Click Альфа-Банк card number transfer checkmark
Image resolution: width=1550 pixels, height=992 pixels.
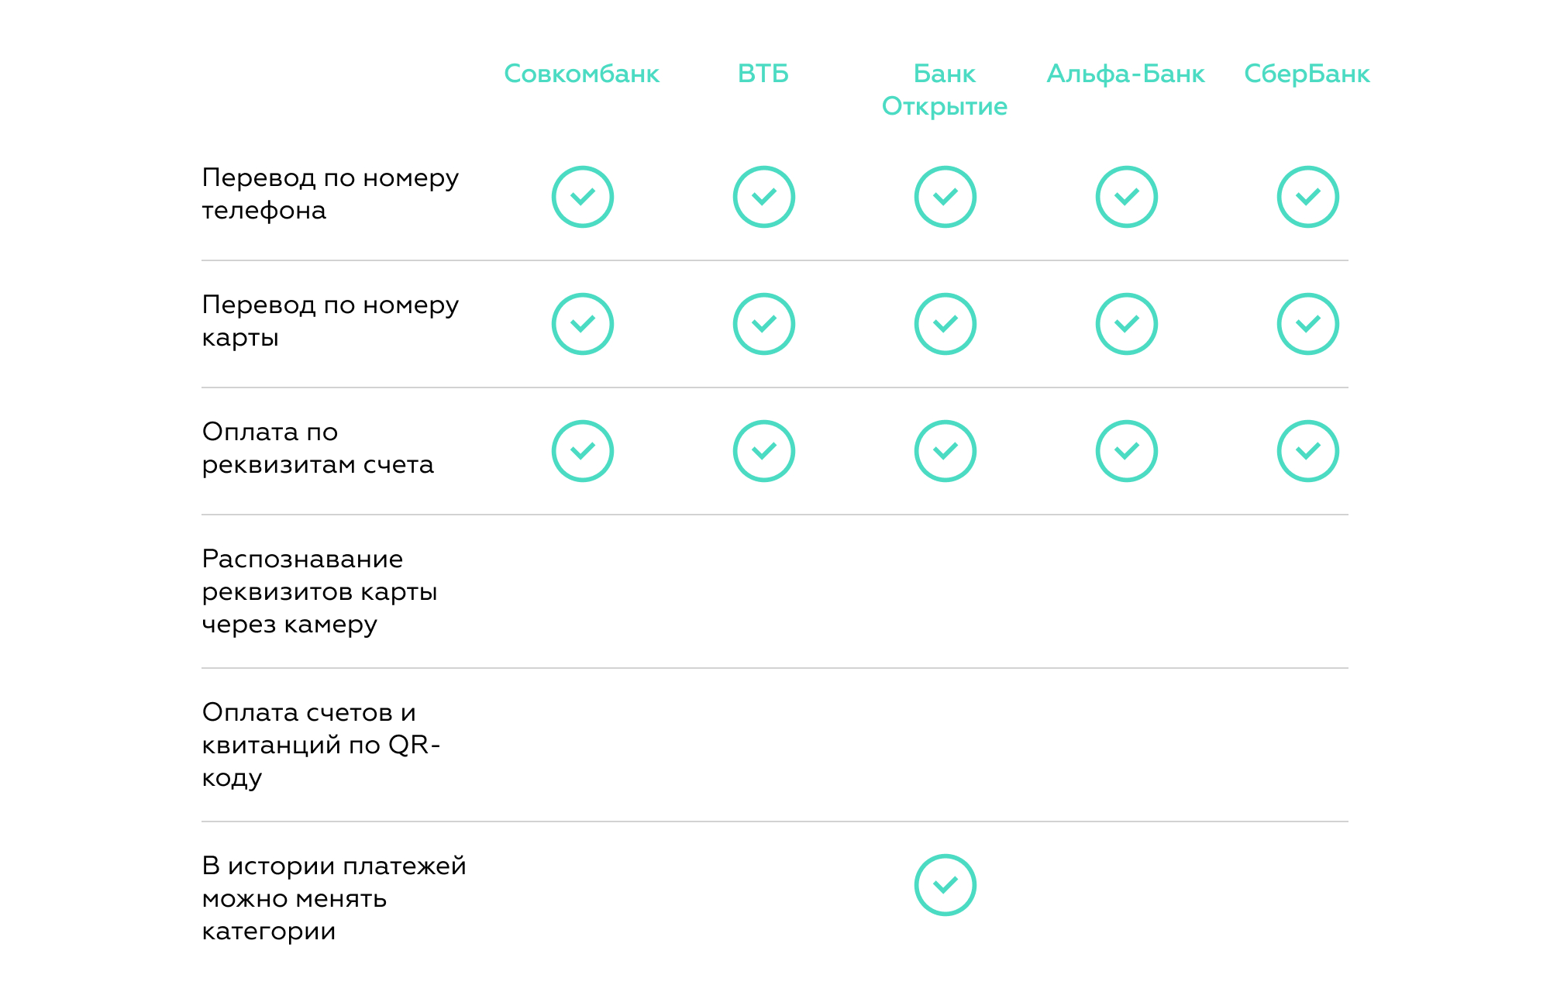tap(1126, 324)
